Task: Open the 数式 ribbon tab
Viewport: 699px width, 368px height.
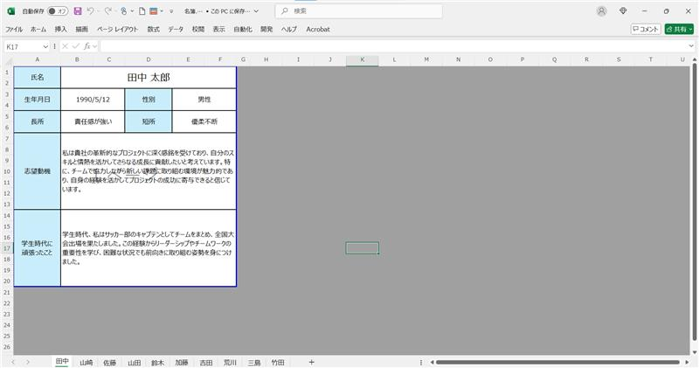Action: 153,29
